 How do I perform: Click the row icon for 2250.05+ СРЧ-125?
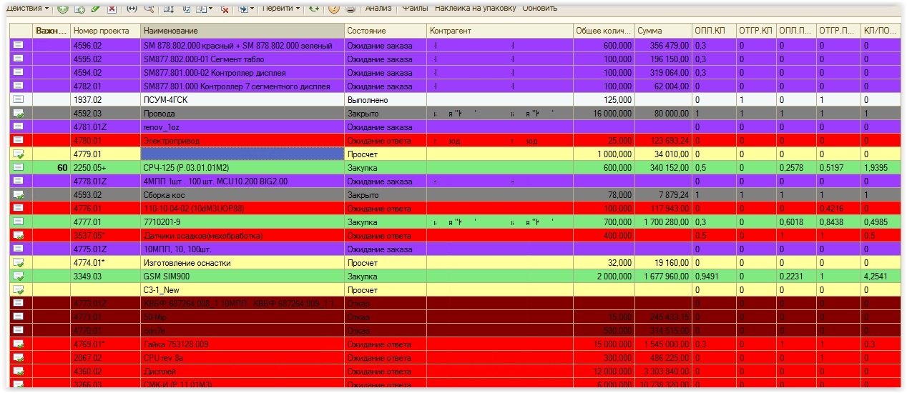[x=18, y=167]
